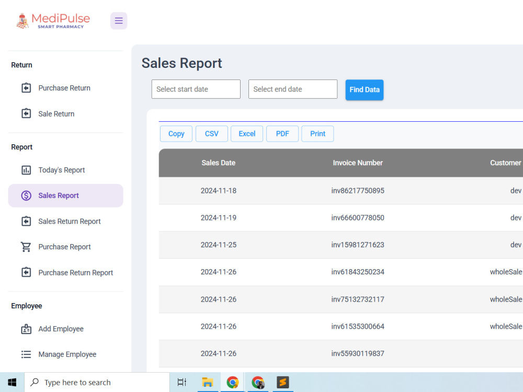
Task: Click the Add Employee badge icon
Action: pyautogui.click(x=26, y=329)
